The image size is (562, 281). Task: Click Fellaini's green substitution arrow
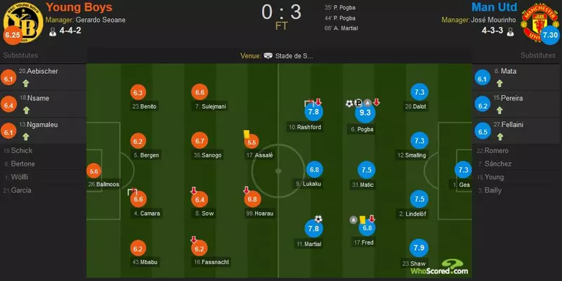pyautogui.click(x=499, y=136)
